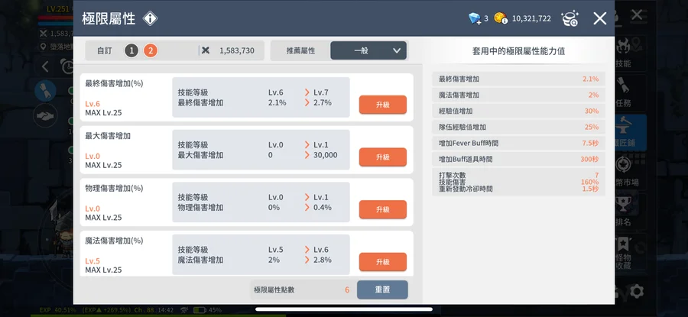Click the dropdown chevron next to 一般
The height and width of the screenshot is (317, 688).
(x=396, y=51)
